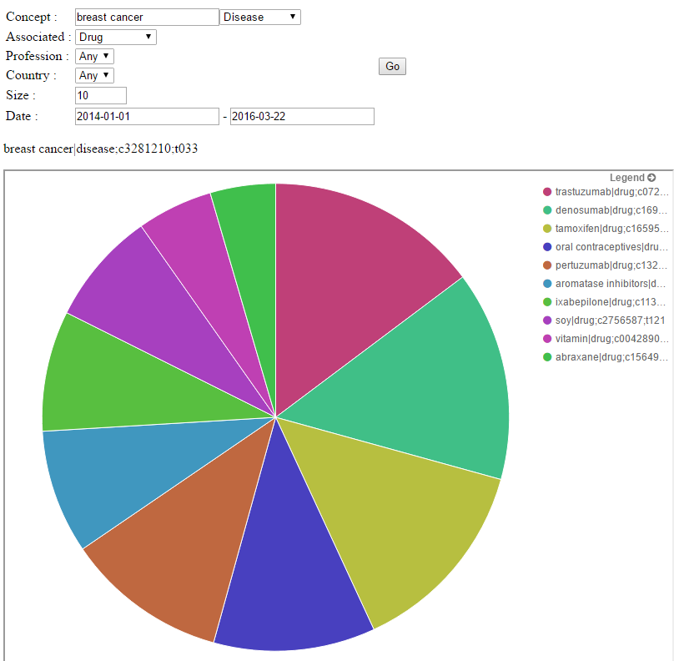Toggle the ixabepilone legend entry
689x661 pixels.
point(611,302)
